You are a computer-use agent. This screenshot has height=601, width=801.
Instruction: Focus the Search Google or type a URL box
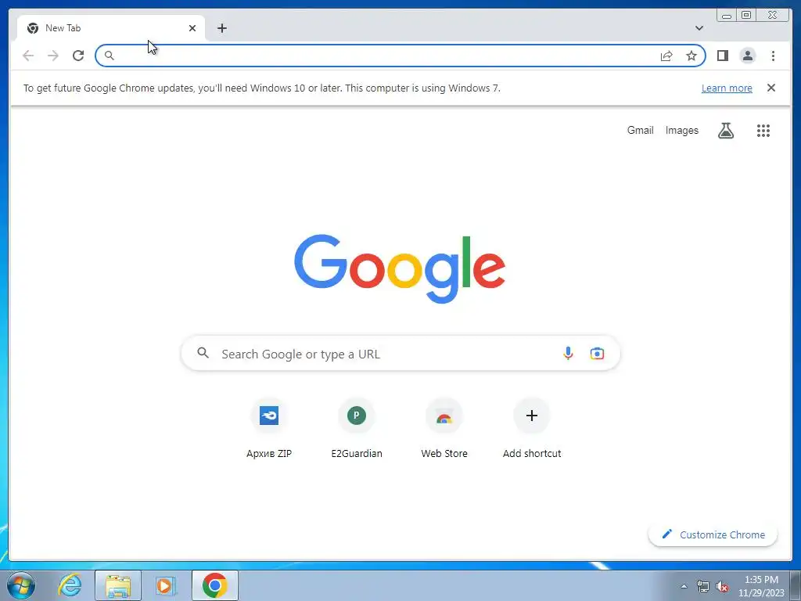[x=400, y=353]
